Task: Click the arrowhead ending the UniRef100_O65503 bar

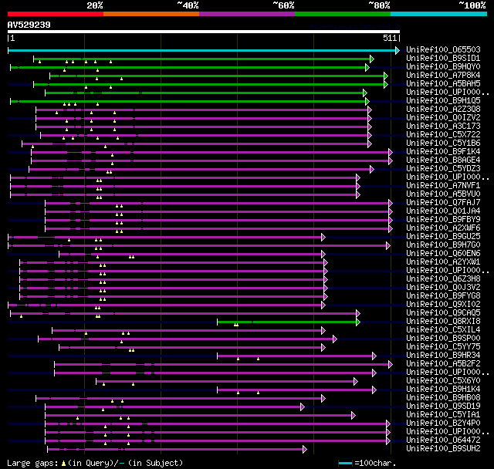Action: click(398, 50)
